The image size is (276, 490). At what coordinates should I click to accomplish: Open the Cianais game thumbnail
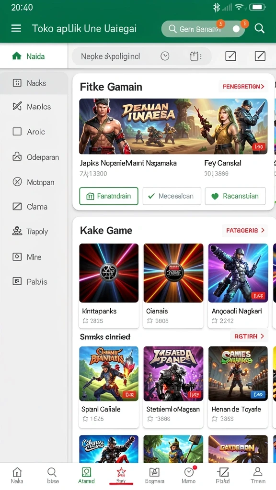[x=173, y=273]
